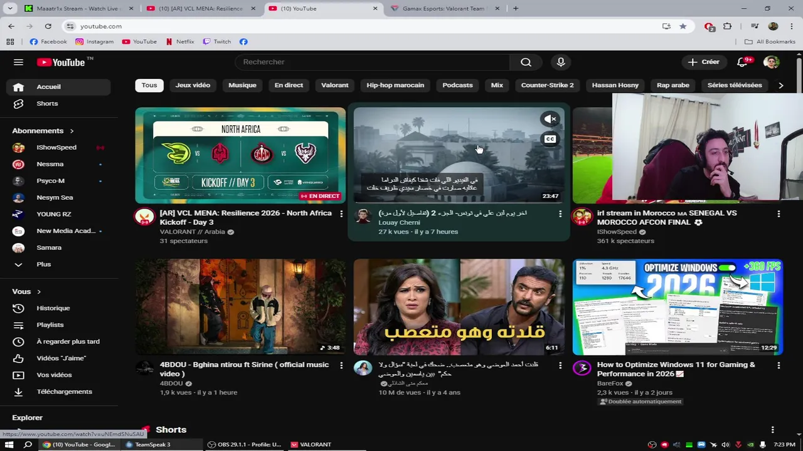The image size is (803, 451).
Task: Click the search magnifier button
Action: pos(526,62)
